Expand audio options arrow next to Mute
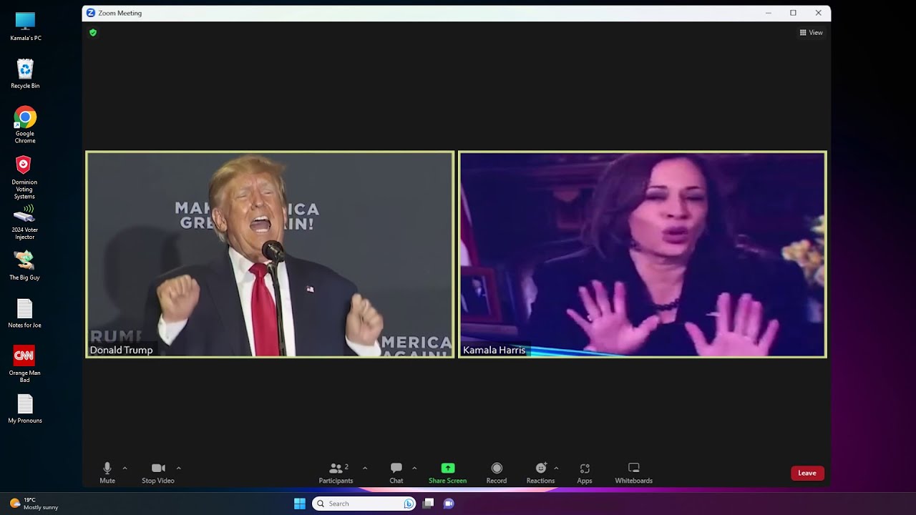 (125, 469)
